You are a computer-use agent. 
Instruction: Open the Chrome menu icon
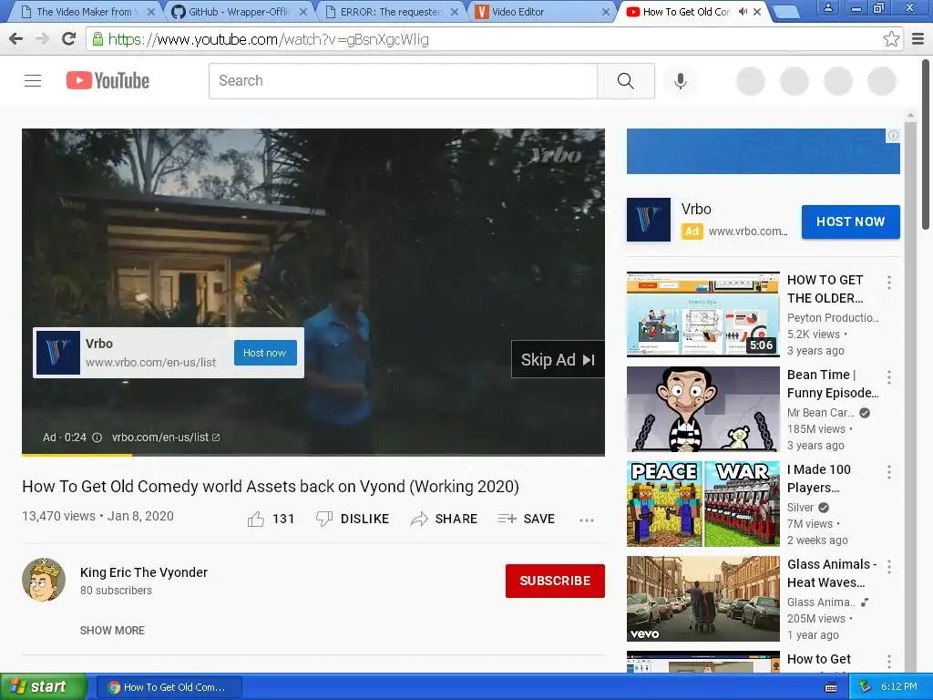[x=918, y=39]
